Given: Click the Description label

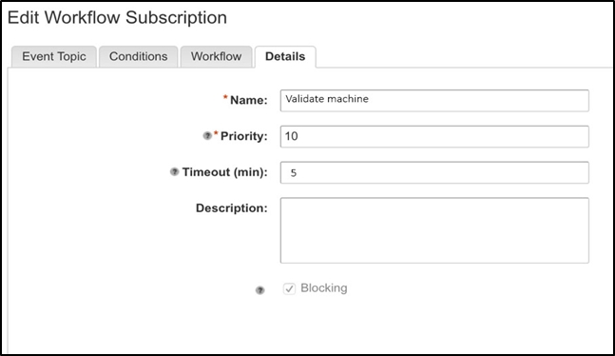Looking at the screenshot, I should (x=231, y=208).
